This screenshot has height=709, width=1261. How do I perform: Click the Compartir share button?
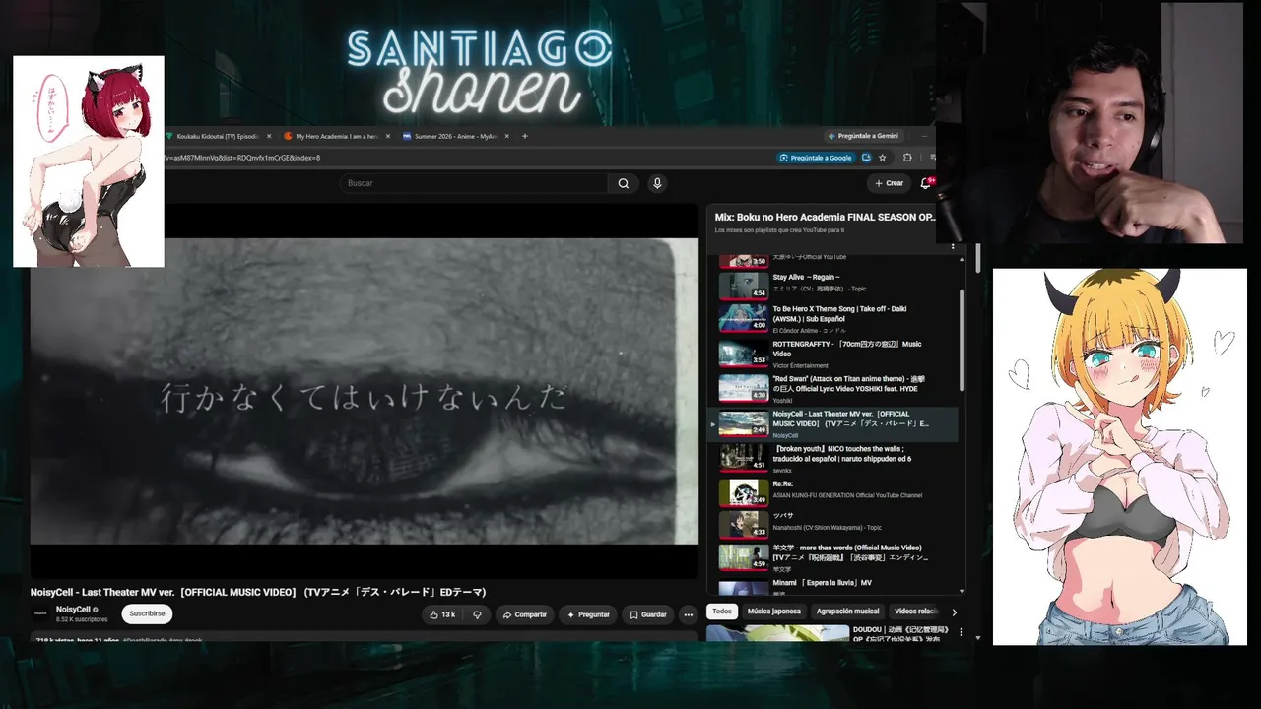click(524, 614)
